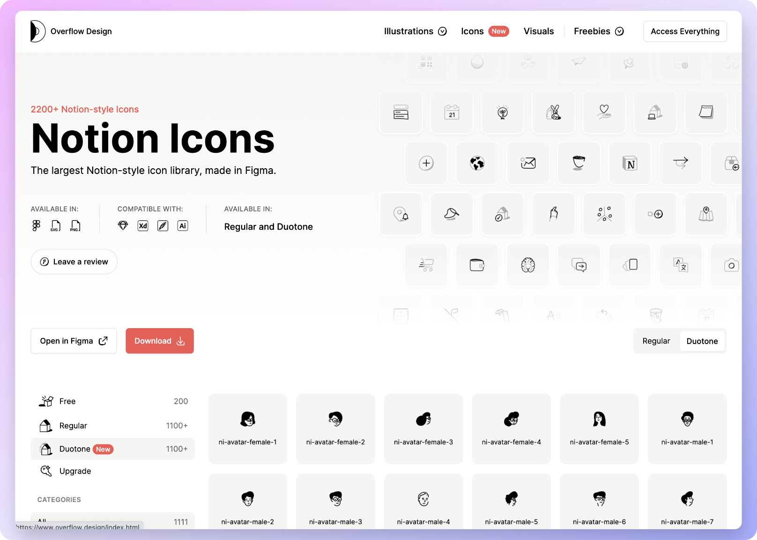Select the ni-avatar-male-1 icon card
Viewport: 757px width, 540px height.
pos(687,429)
